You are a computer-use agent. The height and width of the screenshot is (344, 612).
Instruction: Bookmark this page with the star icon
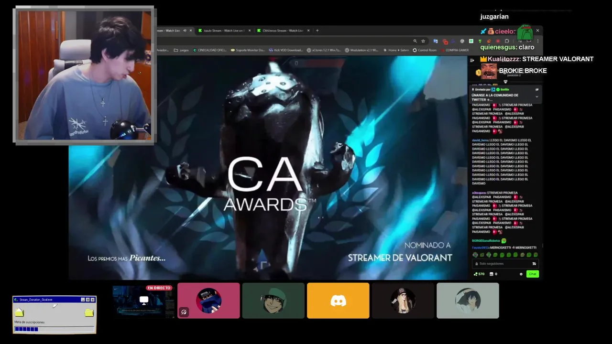(x=423, y=41)
